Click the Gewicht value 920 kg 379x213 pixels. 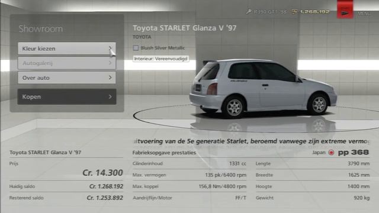click(362, 198)
